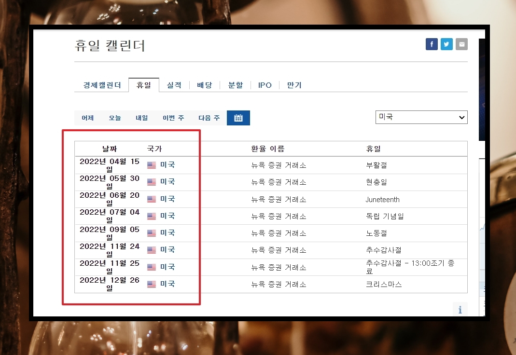
Task: Click 미국 link in 11월 24일 row
Action: coord(167,249)
